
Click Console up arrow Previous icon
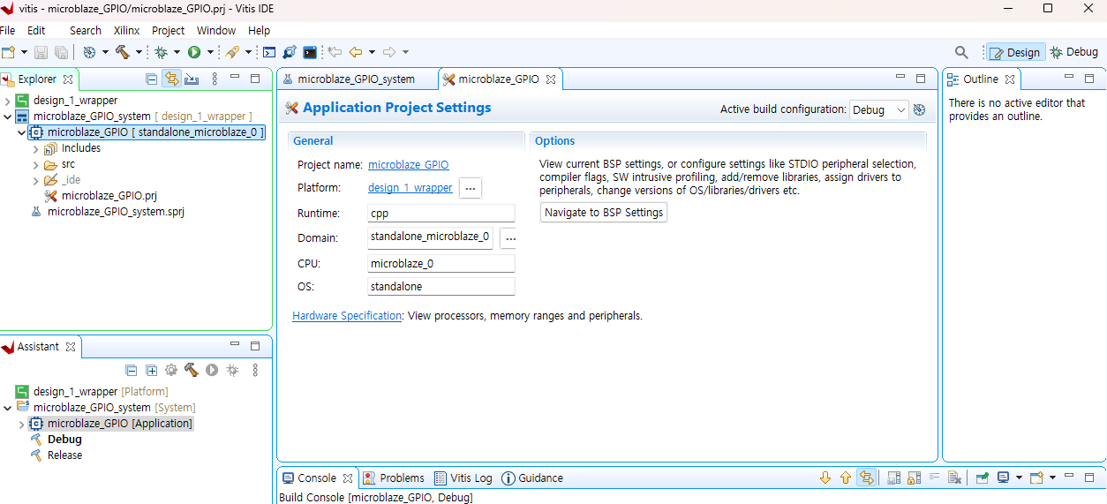click(846, 478)
